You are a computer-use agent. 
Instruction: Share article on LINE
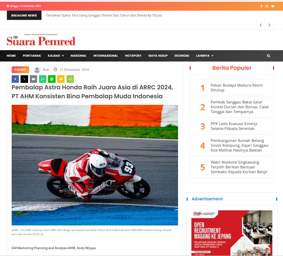coord(52,79)
